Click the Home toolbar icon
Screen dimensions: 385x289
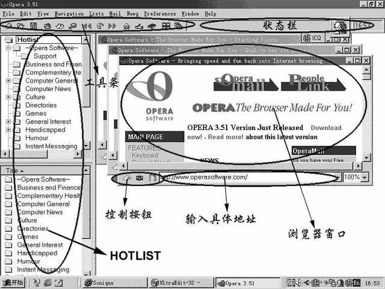126,26
